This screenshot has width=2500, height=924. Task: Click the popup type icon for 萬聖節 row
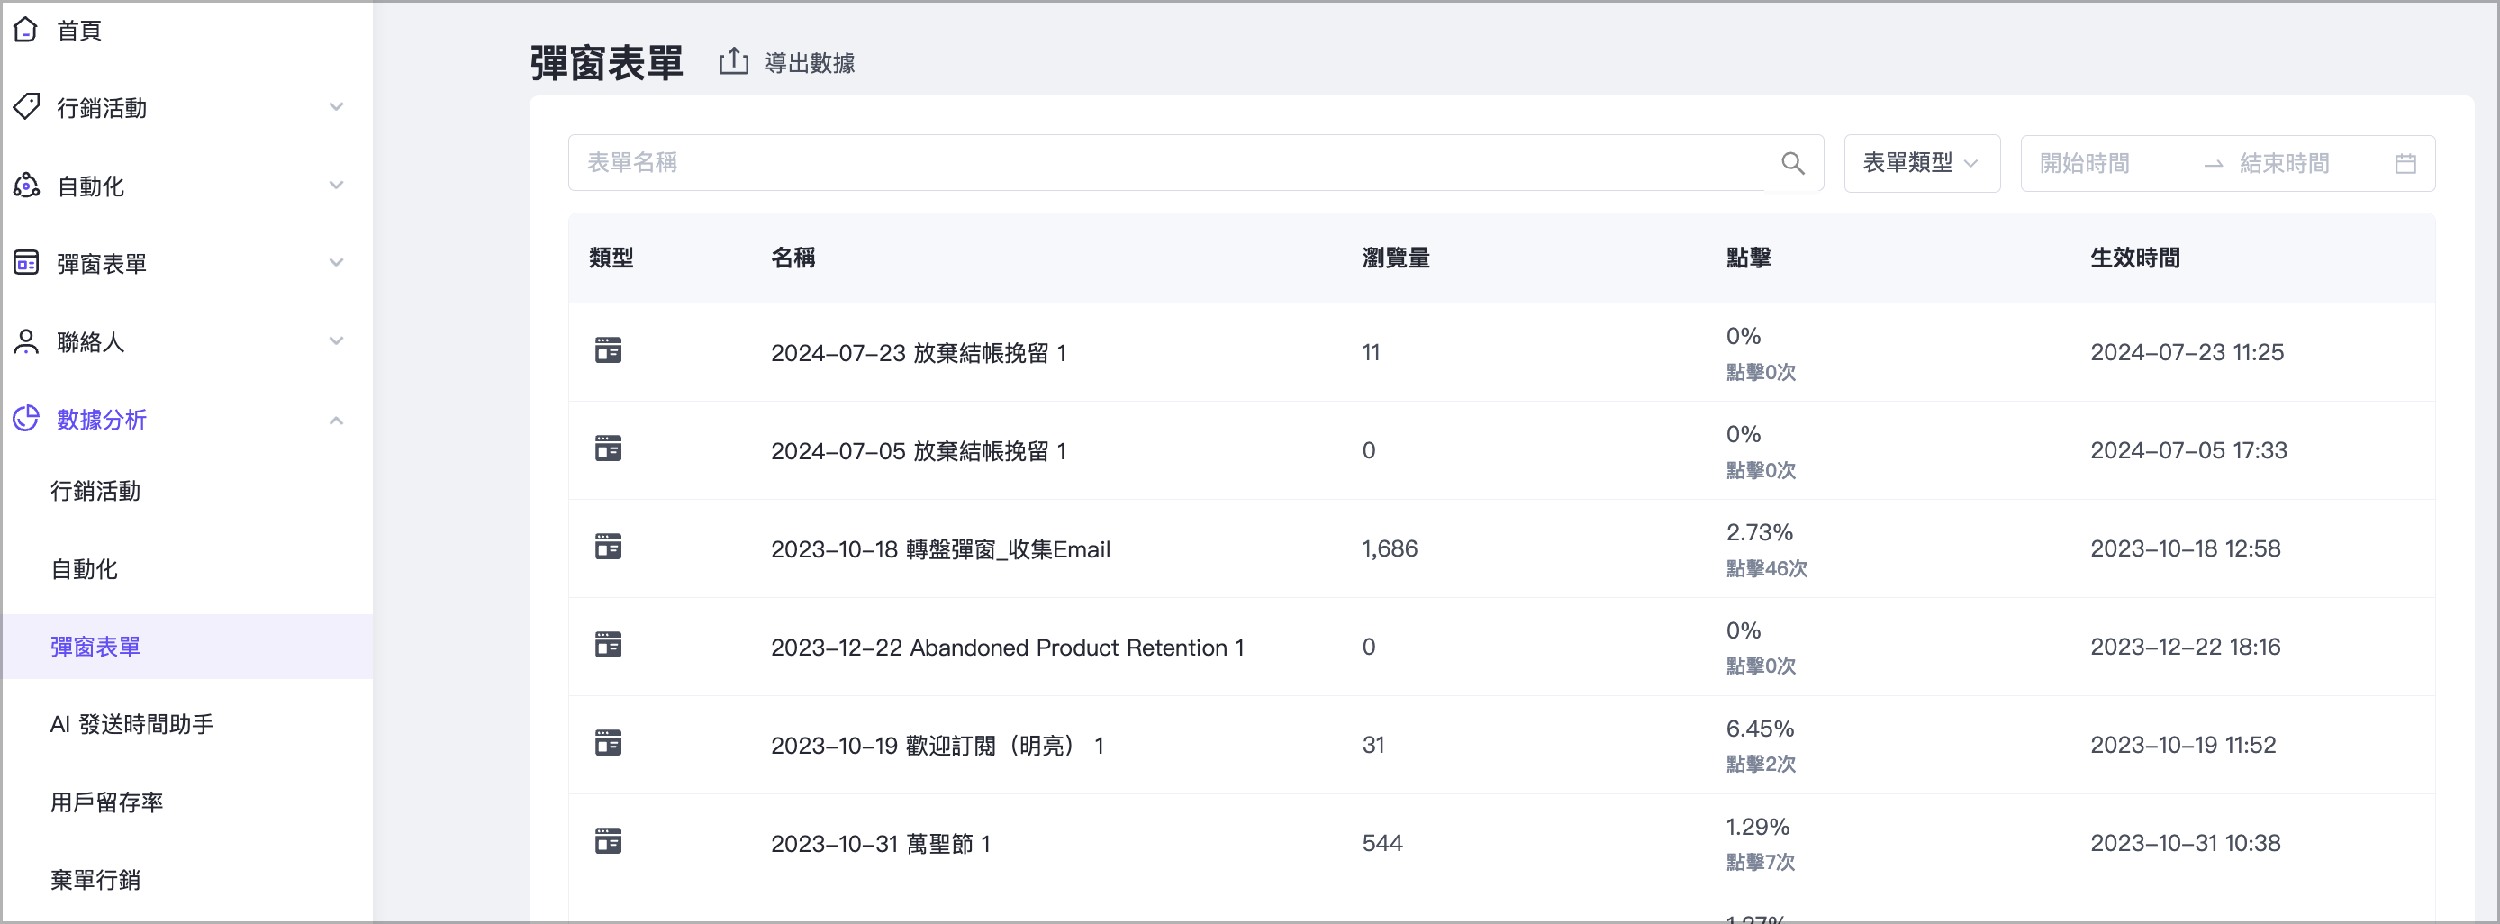point(608,840)
